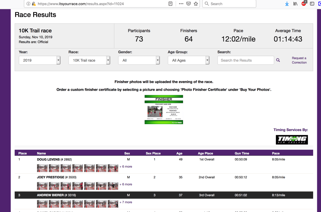Click the magnifier icon beside results search
The image size is (321, 212).
(278, 60)
